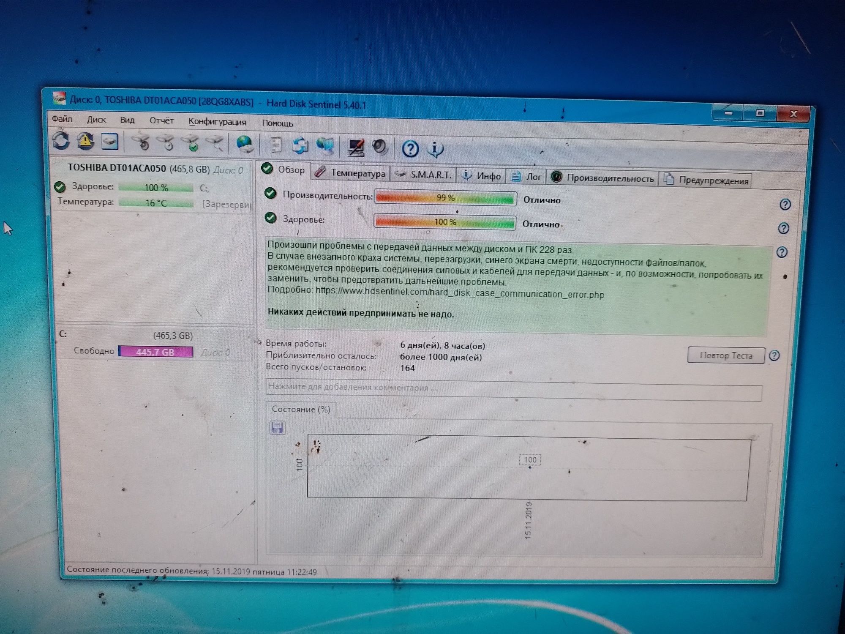
Task: Open help with the blue question mark icon
Action: (410, 149)
